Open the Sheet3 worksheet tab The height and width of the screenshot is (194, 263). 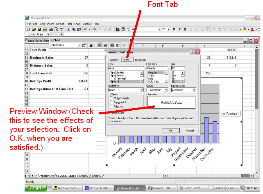97,176
